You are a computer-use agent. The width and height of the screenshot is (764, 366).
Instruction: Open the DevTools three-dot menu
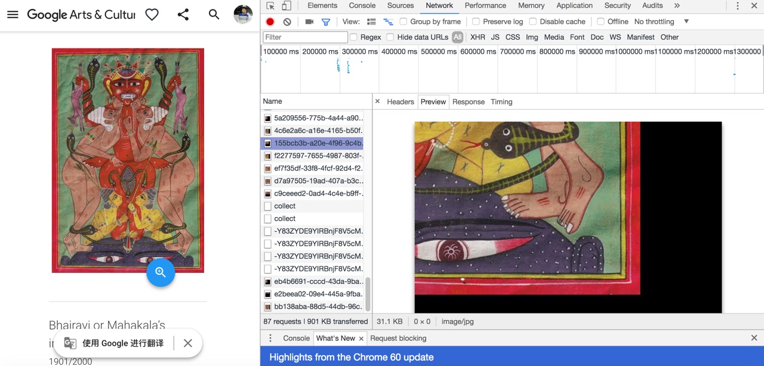pyautogui.click(x=738, y=6)
